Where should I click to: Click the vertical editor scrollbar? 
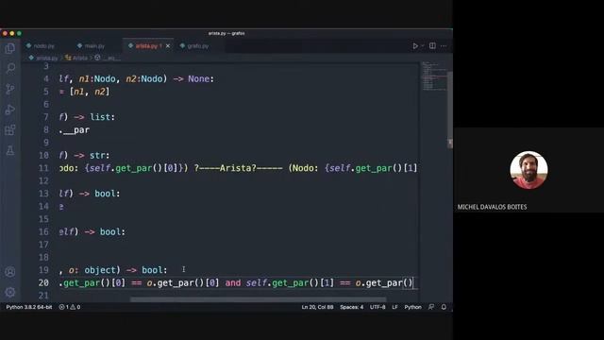coord(450,110)
